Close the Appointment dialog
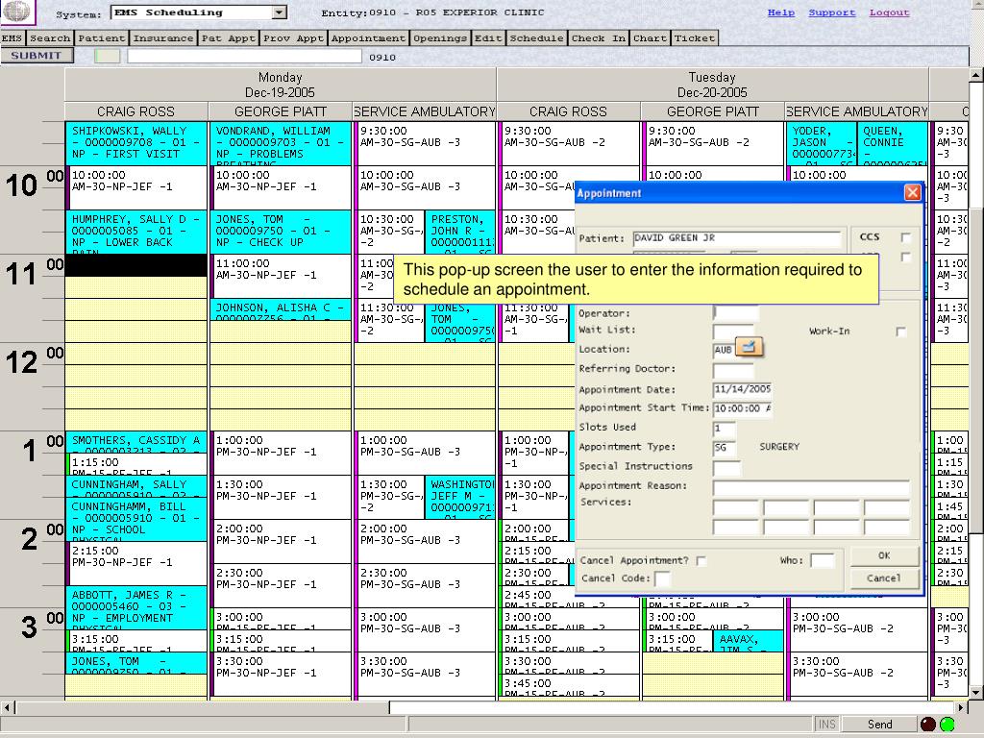Image resolution: width=984 pixels, height=738 pixels. (913, 192)
